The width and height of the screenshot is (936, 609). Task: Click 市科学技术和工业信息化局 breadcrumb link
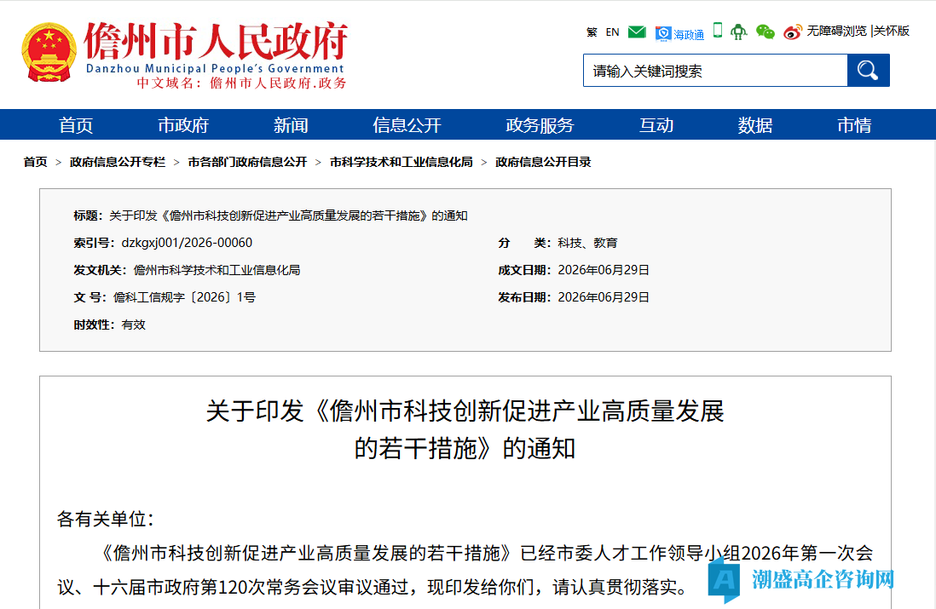(402, 162)
